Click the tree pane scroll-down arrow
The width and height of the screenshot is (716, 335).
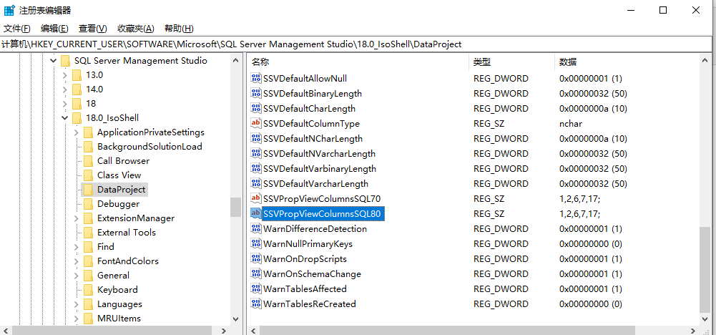(x=235, y=319)
